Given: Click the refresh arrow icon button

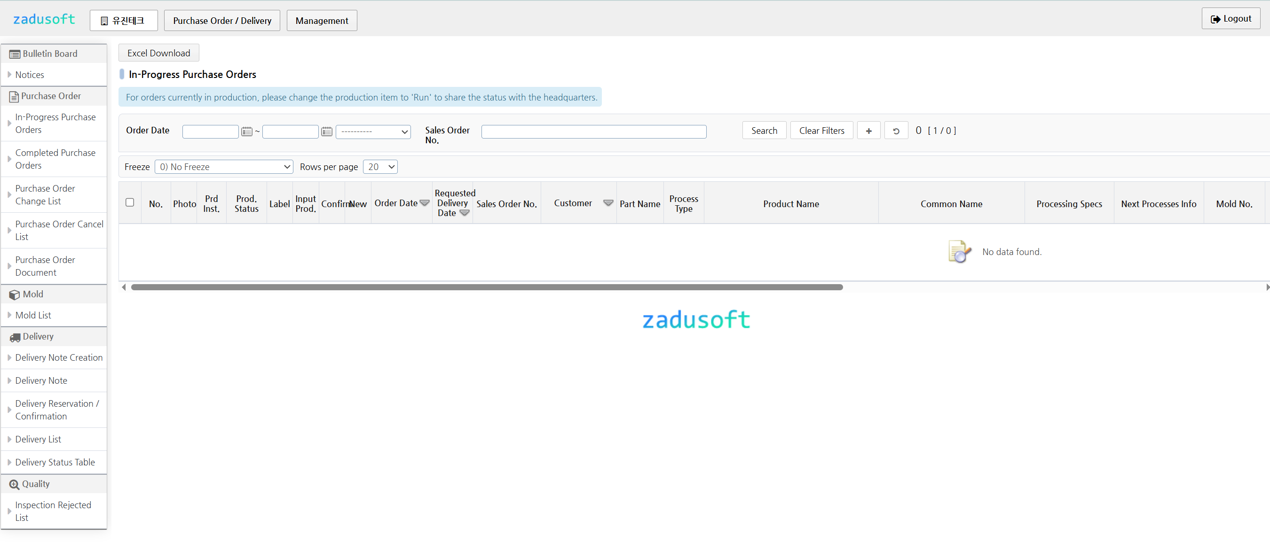Looking at the screenshot, I should (896, 131).
